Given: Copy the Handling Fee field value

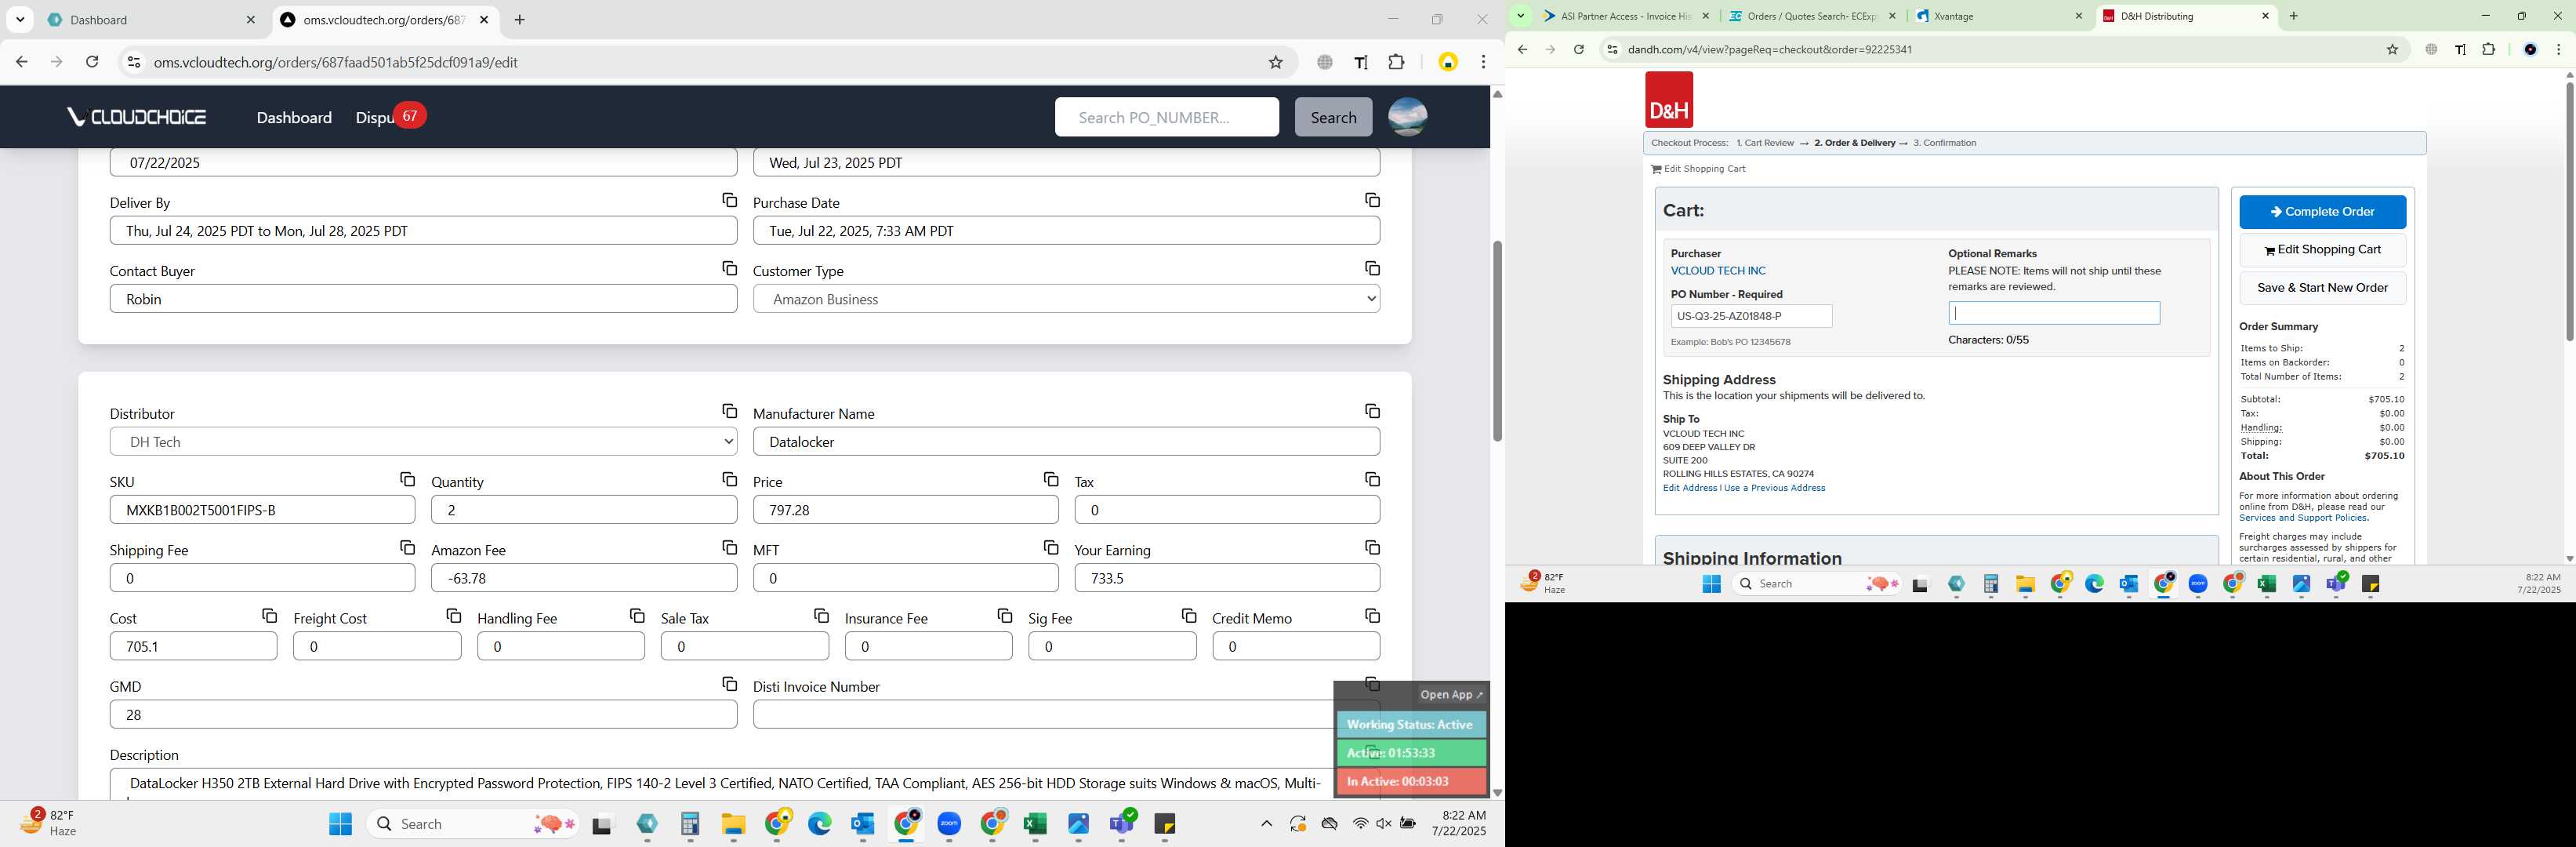Looking at the screenshot, I should [637, 616].
